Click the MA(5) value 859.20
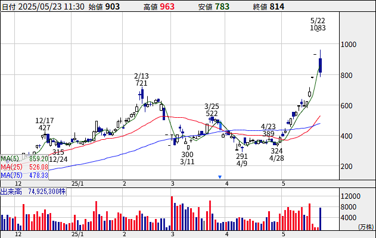Viewport: 376px width, 238px height. (39, 159)
